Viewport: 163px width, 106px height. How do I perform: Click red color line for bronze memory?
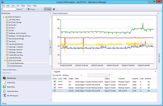point(60,88)
